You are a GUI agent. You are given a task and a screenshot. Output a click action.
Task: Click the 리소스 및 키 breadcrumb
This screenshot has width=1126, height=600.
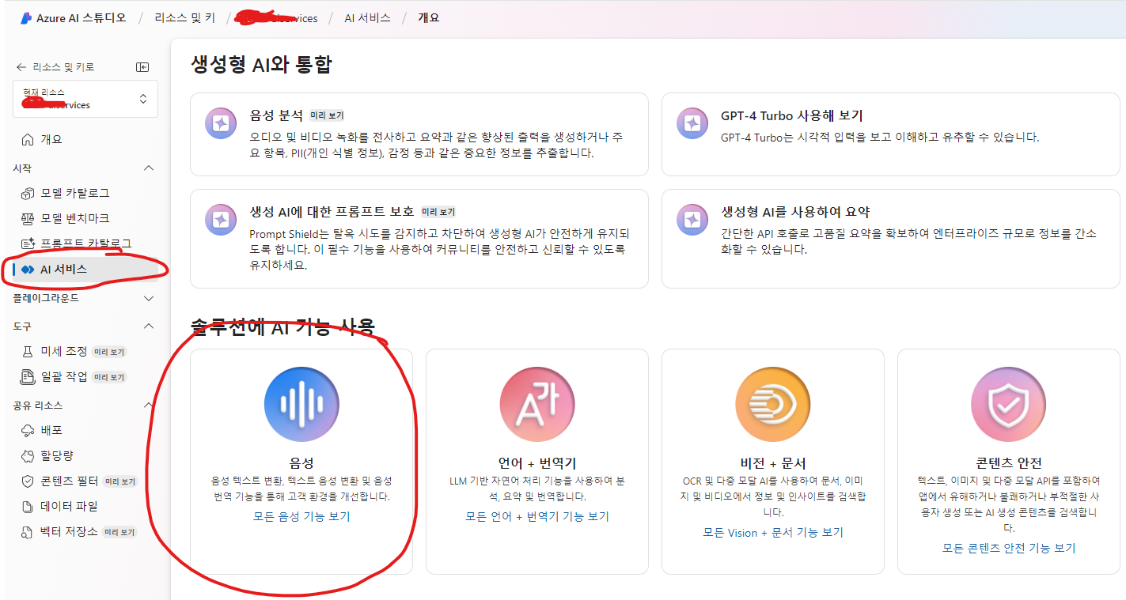[184, 17]
